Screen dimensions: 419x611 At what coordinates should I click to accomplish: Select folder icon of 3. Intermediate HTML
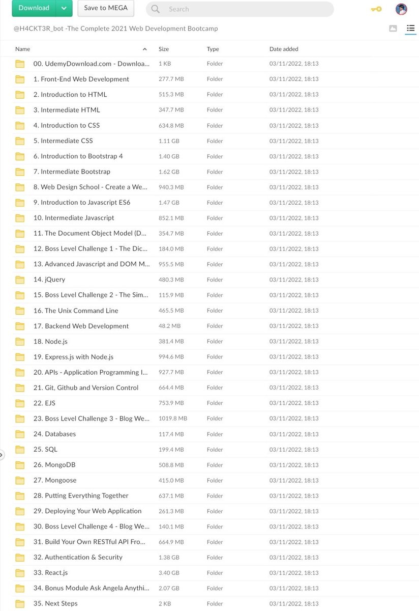point(20,110)
